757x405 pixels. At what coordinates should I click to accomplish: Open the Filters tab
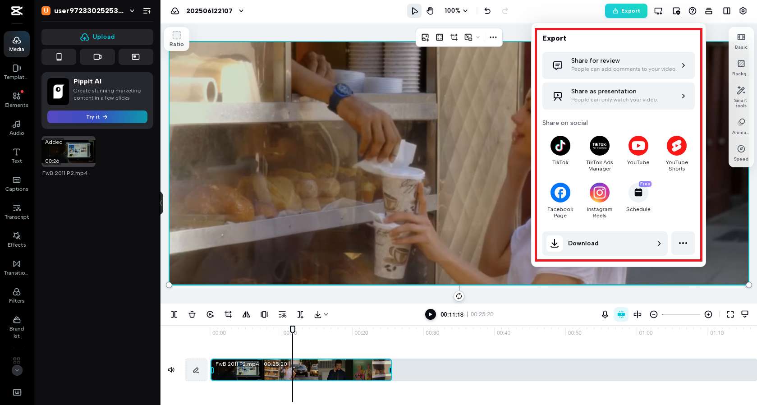pos(17,296)
